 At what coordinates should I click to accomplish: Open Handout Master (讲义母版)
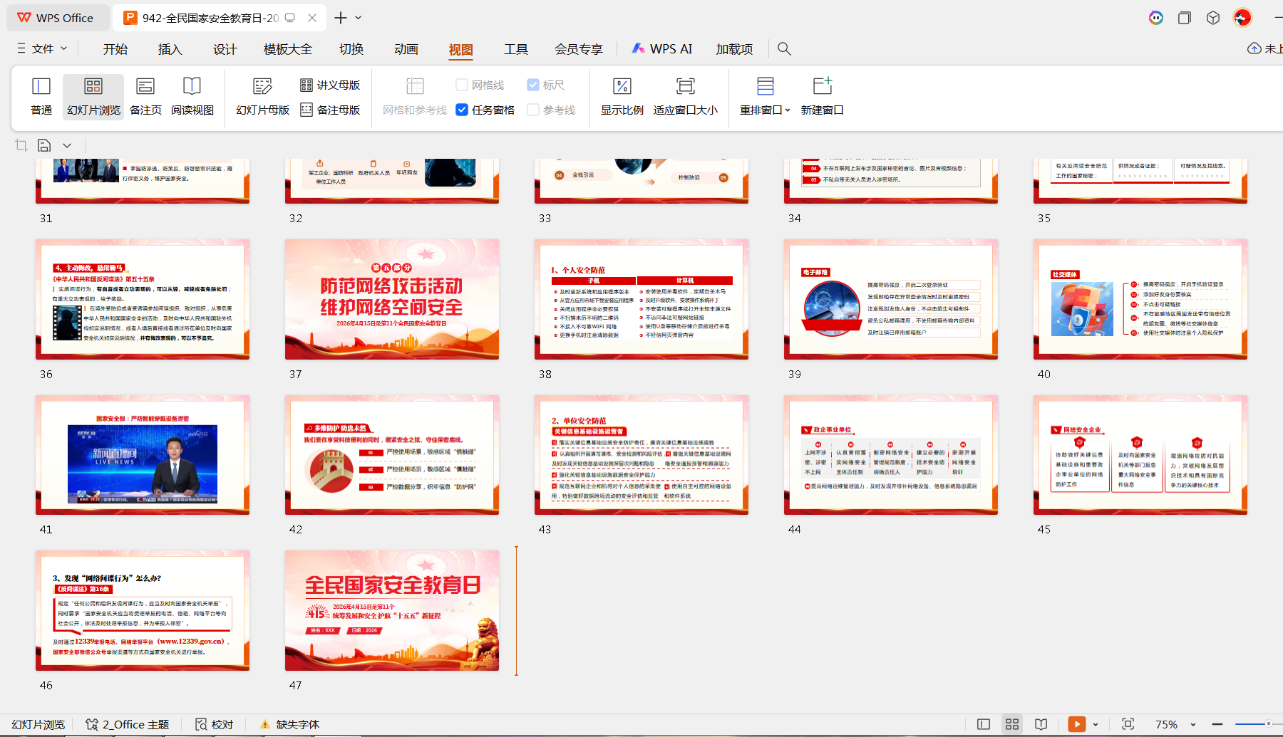[x=330, y=85]
